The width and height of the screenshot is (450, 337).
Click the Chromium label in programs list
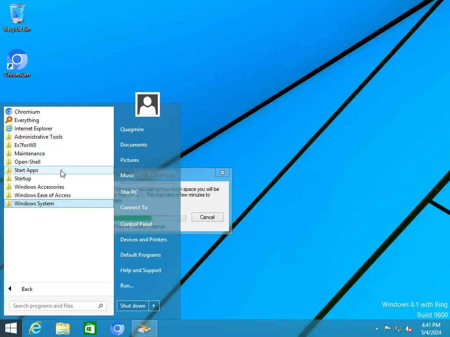pyautogui.click(x=27, y=112)
